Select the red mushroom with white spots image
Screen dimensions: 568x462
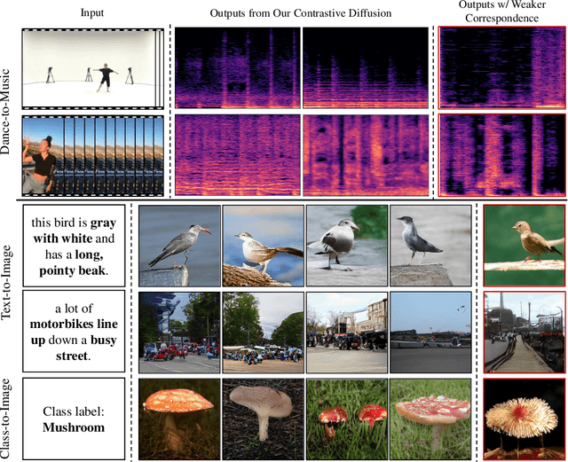click(x=179, y=415)
